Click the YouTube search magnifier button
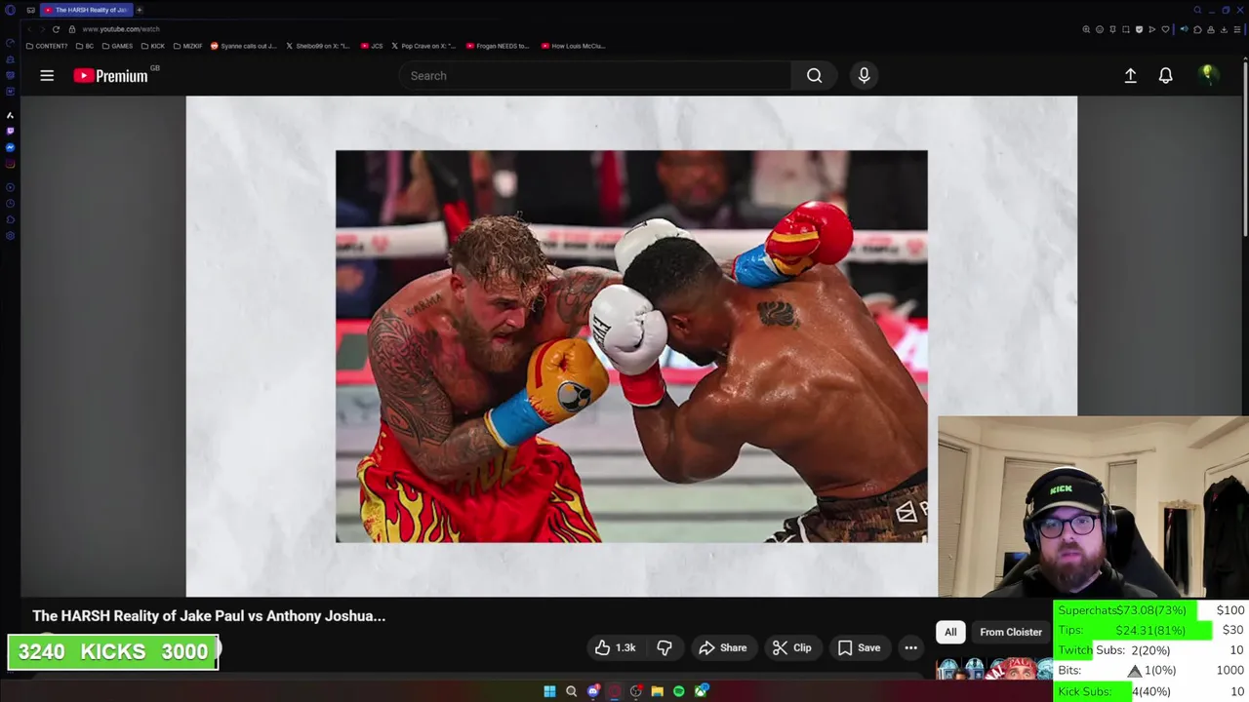 pos(814,75)
